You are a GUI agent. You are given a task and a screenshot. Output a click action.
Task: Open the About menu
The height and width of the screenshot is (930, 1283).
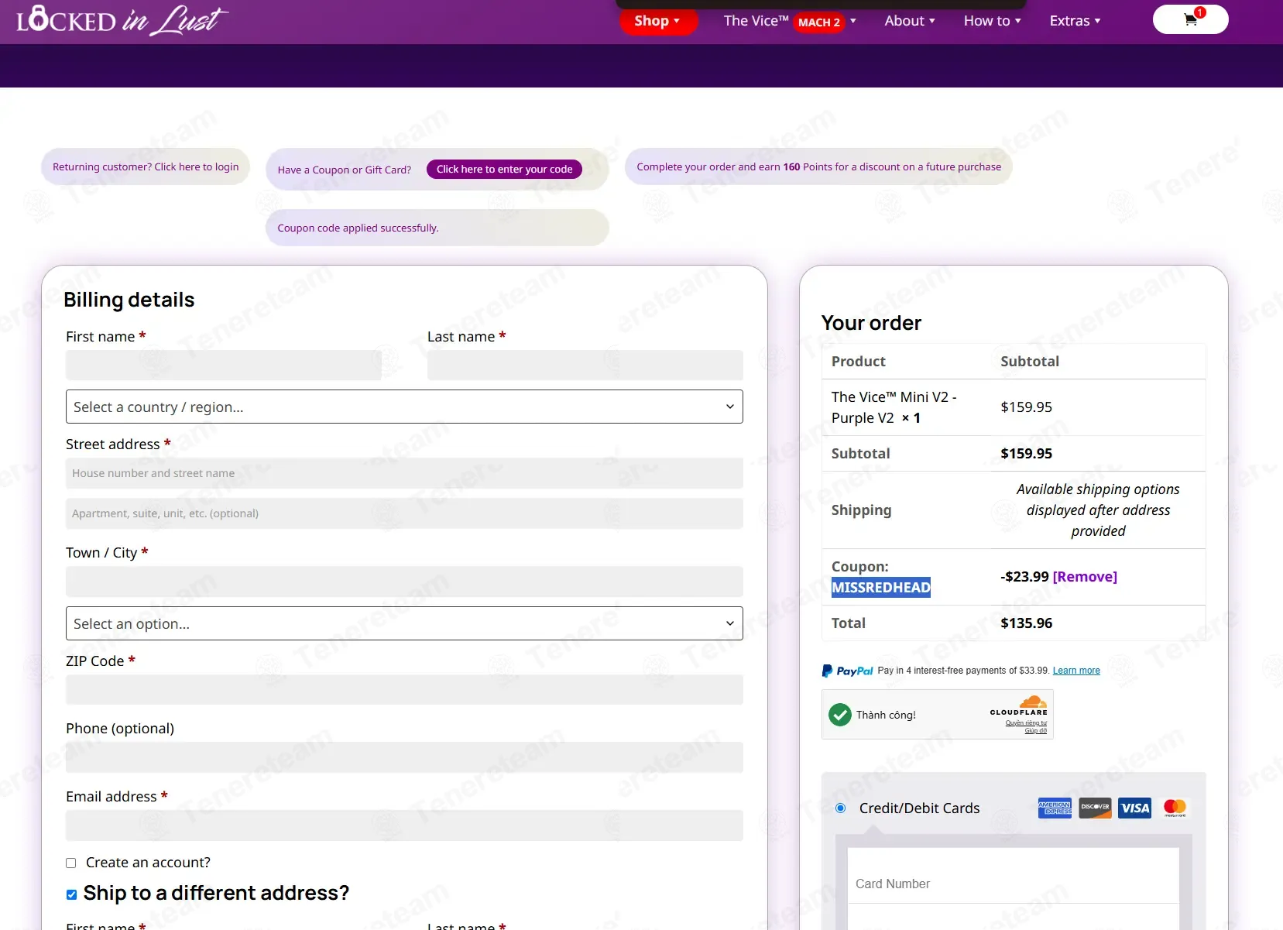910,21
